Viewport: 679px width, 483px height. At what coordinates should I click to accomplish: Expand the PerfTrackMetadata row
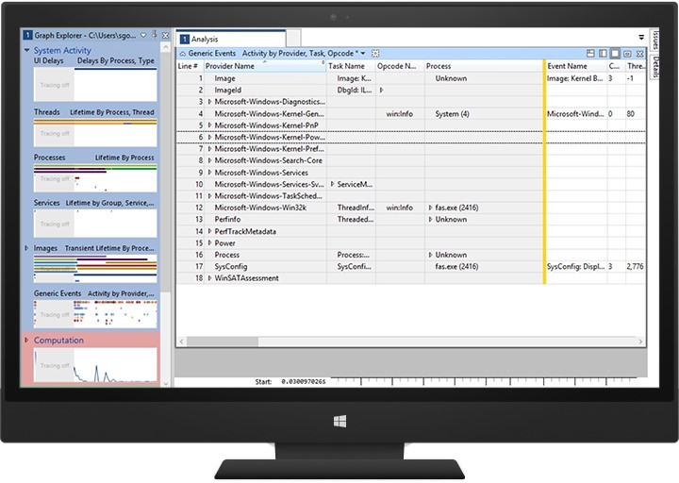click(x=210, y=231)
